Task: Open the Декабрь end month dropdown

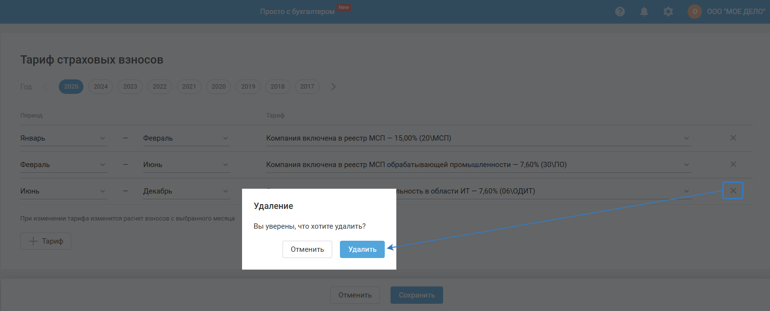Action: point(186,191)
